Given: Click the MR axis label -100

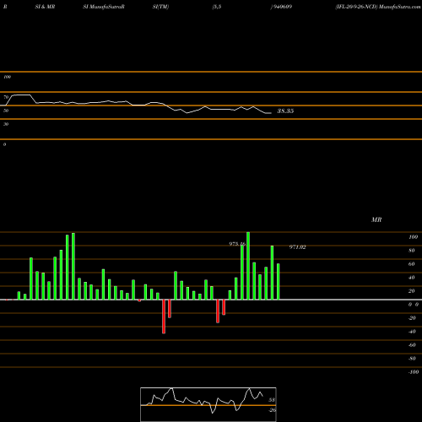Looking at the screenshot, I should (x=414, y=372).
